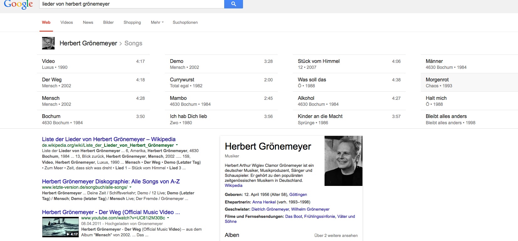Screen dimensions: 518x241
Task: Select the Web tab
Action: 46,23
